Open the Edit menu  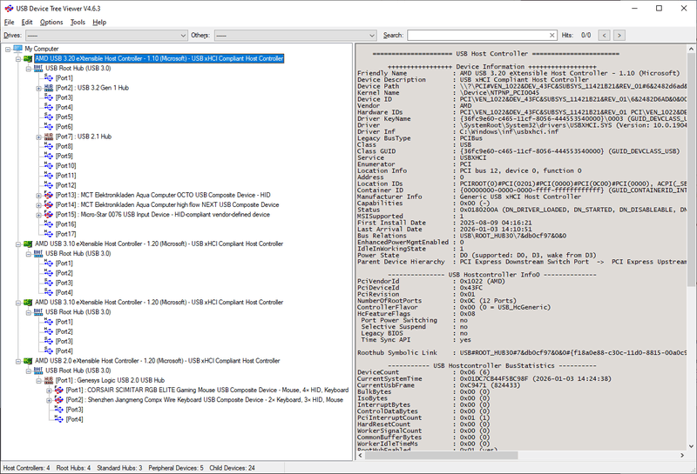click(27, 23)
